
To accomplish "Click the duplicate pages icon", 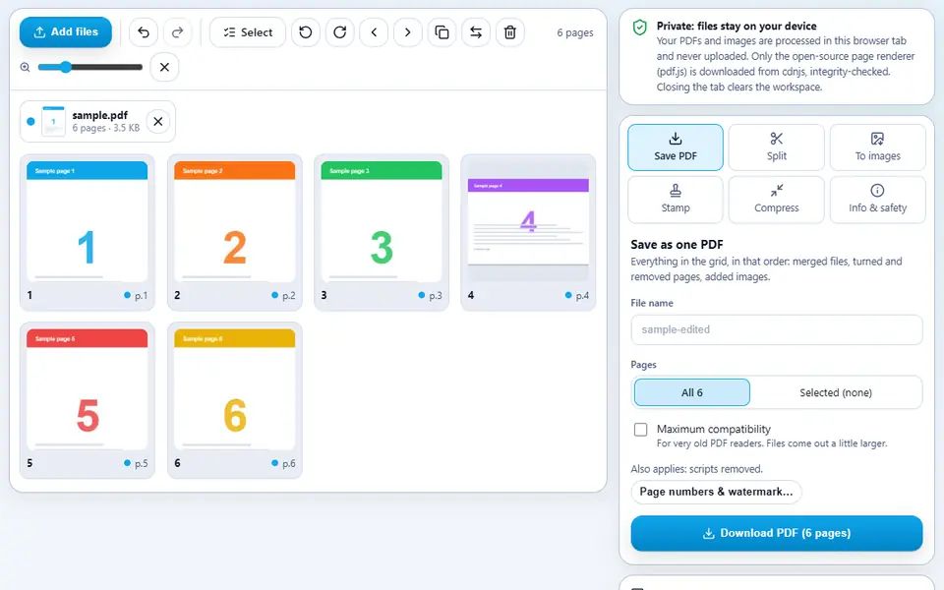I will pyautogui.click(x=442, y=31).
